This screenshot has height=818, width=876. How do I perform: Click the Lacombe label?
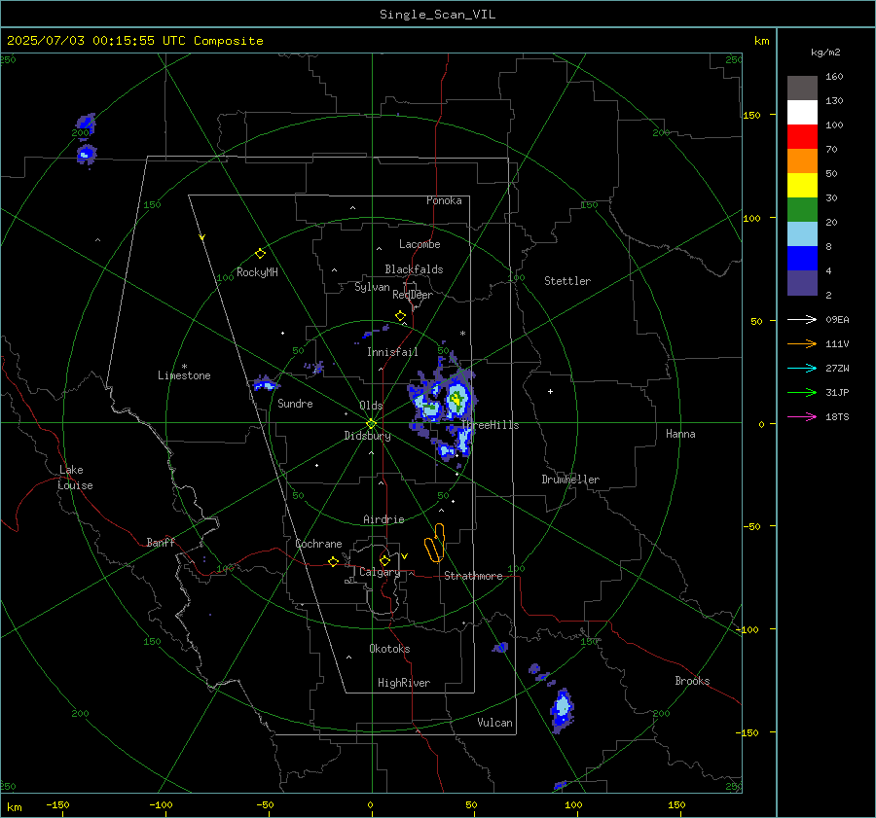(420, 244)
